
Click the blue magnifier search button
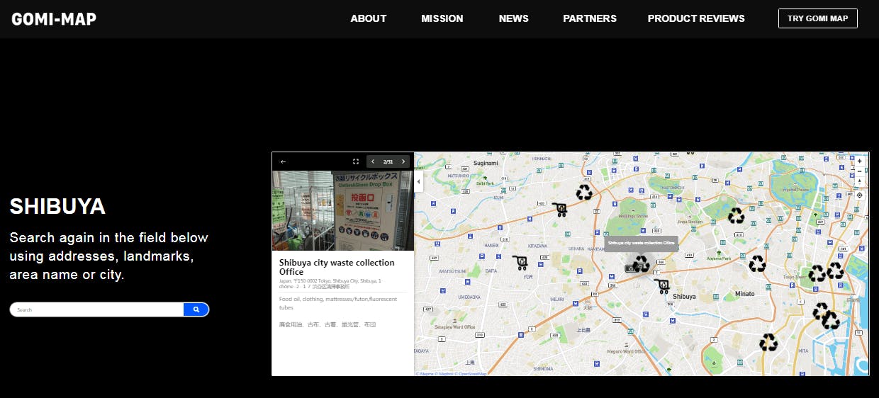point(196,309)
